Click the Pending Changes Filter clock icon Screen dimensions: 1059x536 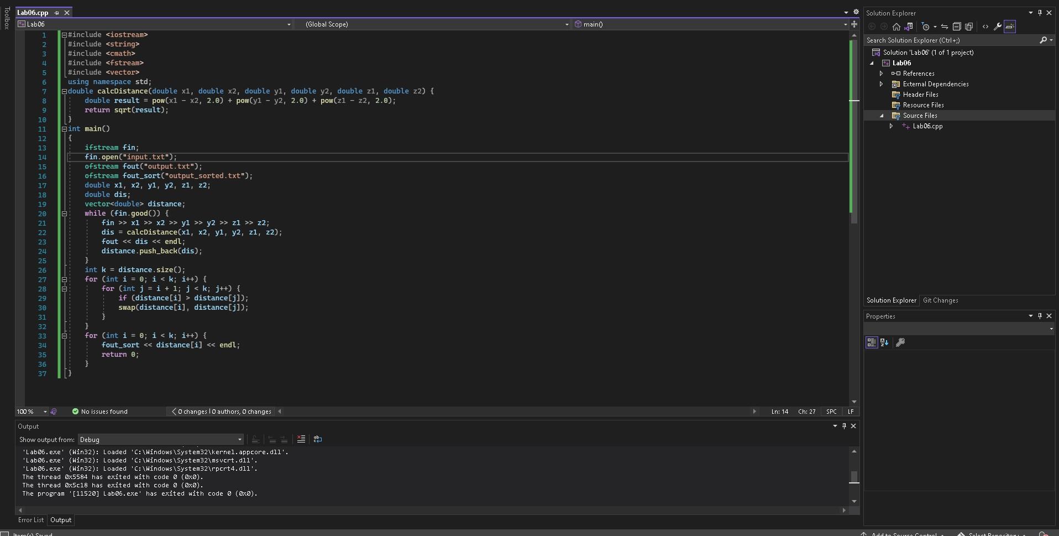(926, 27)
